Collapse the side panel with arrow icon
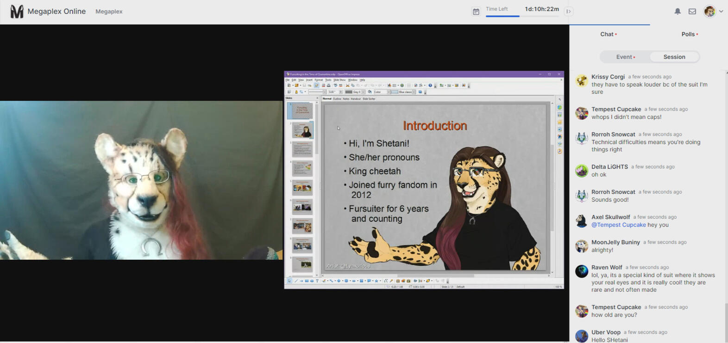Viewport: 728px width, 343px height. click(568, 12)
